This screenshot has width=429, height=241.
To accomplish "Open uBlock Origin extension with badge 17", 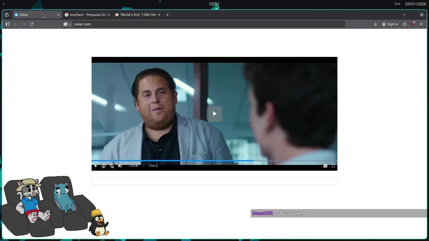I will pyautogui.click(x=413, y=24).
